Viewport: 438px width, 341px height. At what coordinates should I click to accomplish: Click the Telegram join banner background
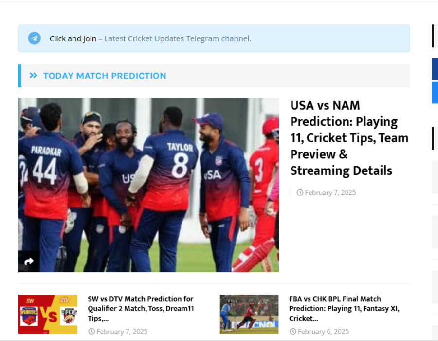(x=214, y=38)
